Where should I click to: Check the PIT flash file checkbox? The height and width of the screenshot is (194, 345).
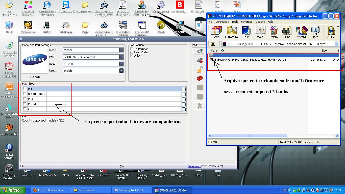coord(25,89)
